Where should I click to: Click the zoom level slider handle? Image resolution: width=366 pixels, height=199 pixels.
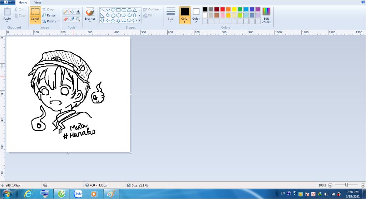click(x=347, y=185)
